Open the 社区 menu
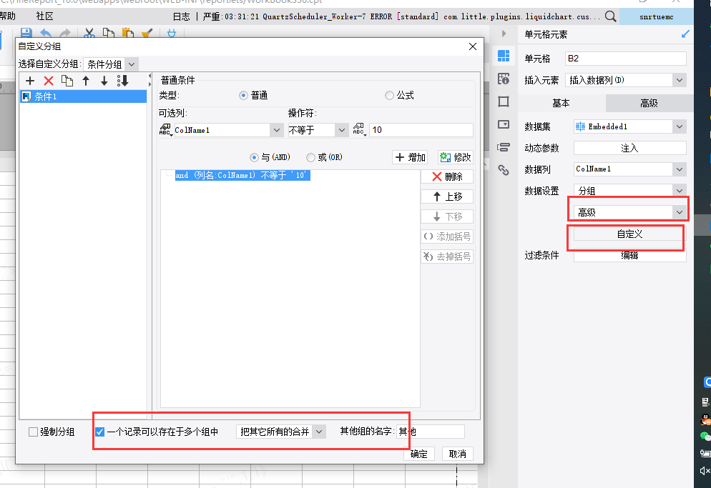Image resolution: width=711 pixels, height=488 pixels. (44, 16)
